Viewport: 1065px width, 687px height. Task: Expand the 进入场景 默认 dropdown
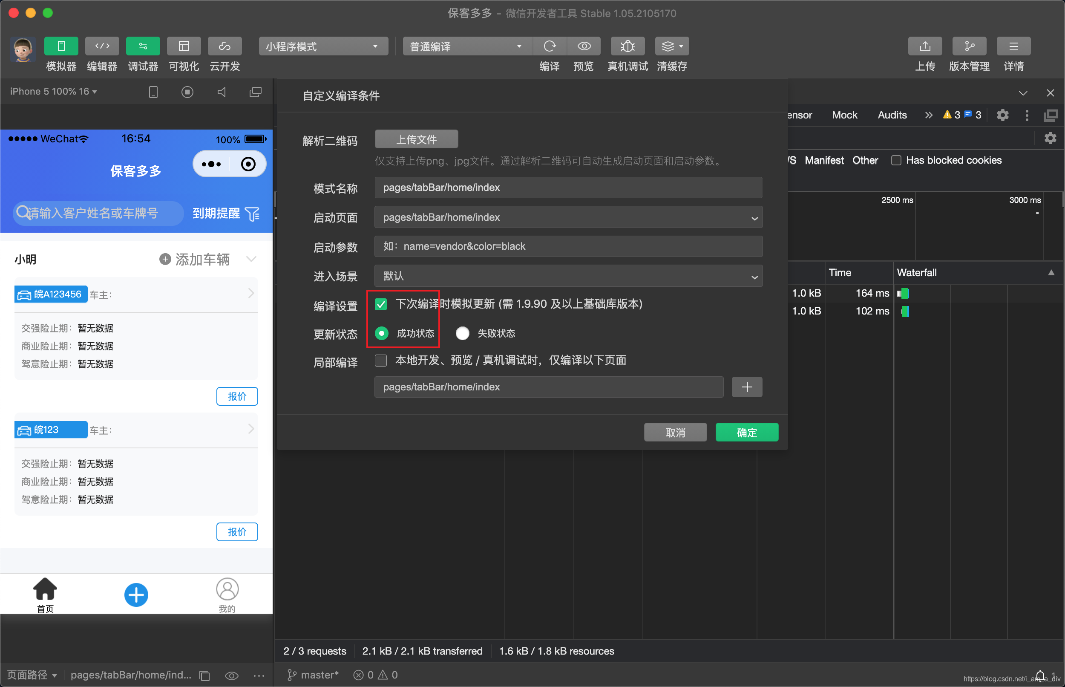coord(568,276)
